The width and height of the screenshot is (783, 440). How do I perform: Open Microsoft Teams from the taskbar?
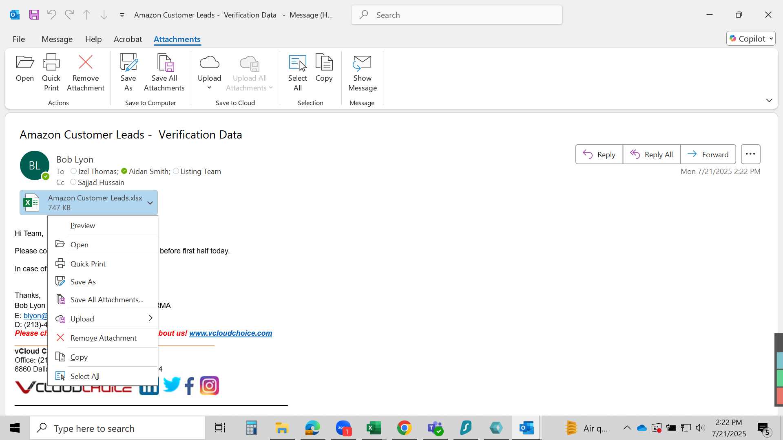coord(435,428)
